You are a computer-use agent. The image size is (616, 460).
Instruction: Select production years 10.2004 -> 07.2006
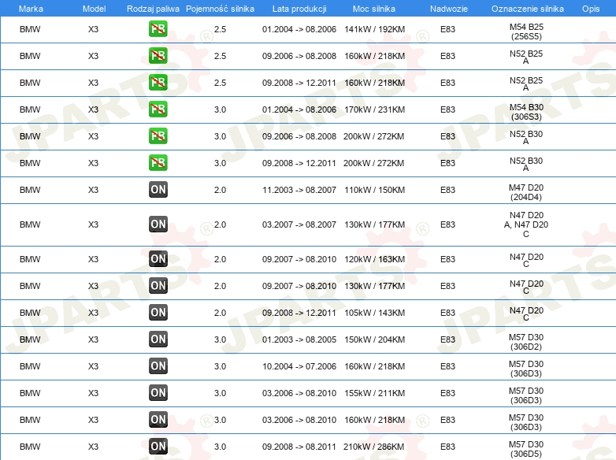(x=299, y=366)
